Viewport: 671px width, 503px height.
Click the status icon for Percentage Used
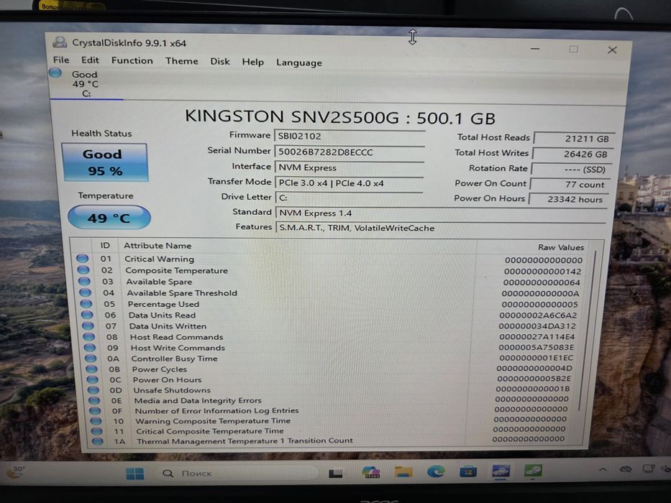pyautogui.click(x=86, y=303)
